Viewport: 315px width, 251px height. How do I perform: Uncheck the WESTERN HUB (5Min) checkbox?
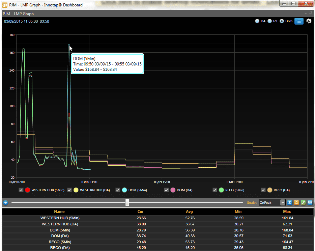(x=21, y=190)
